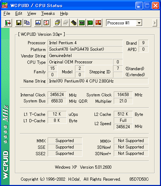The image size is (161, 186).
Task: Click the standard Model value 2
Action: tap(80, 68)
